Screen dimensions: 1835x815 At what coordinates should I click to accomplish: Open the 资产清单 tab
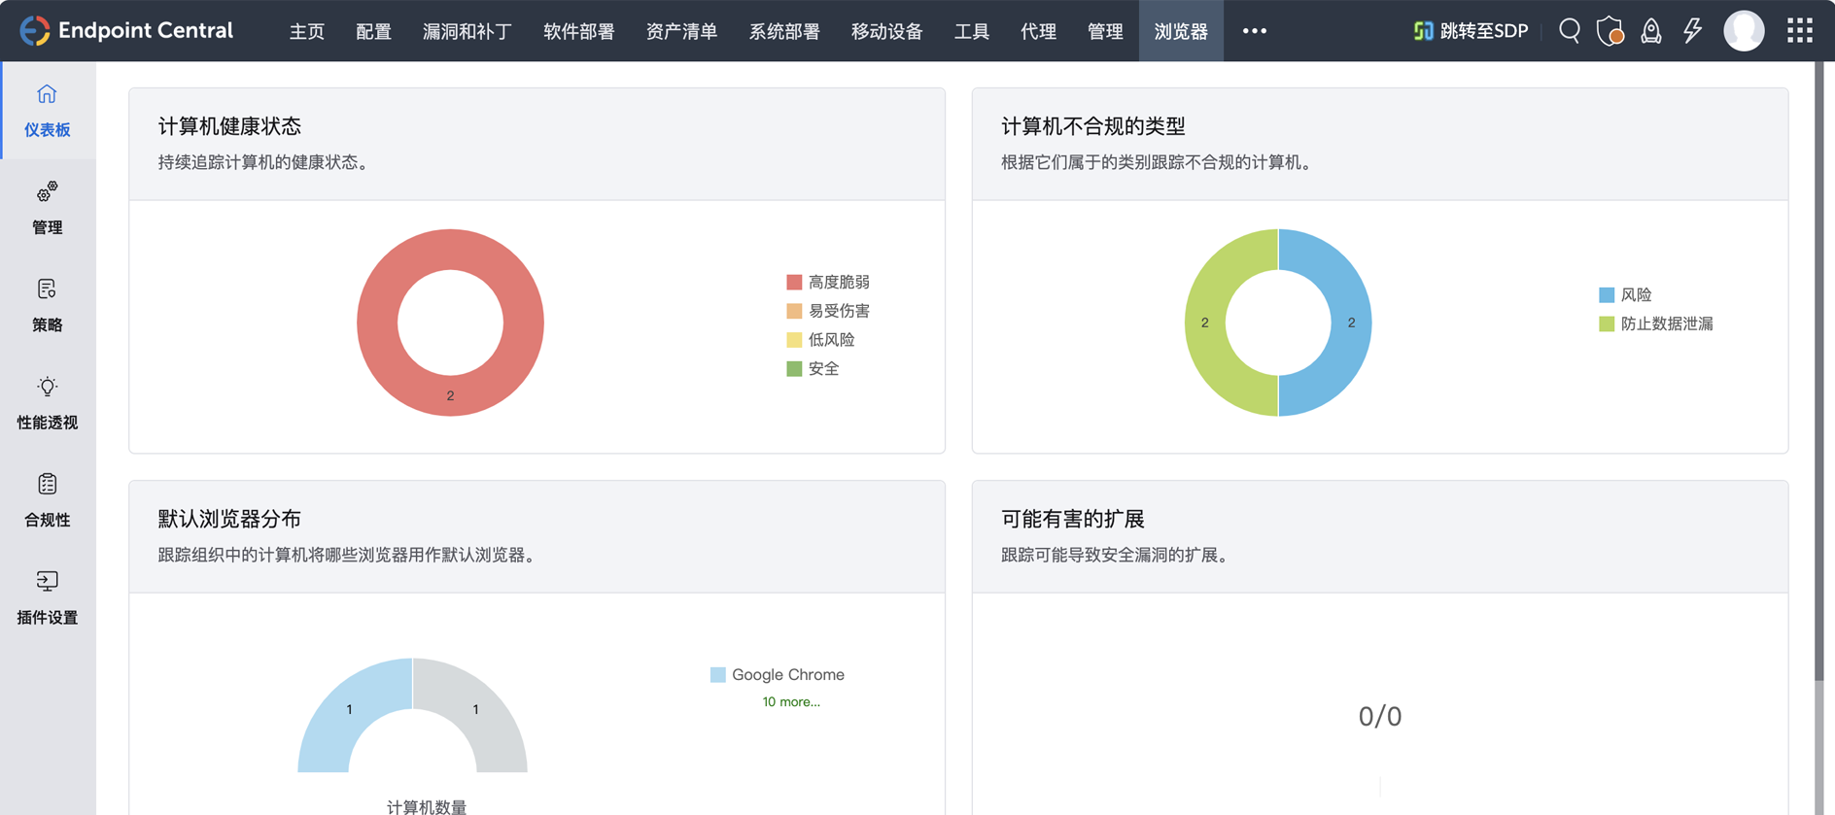681,31
